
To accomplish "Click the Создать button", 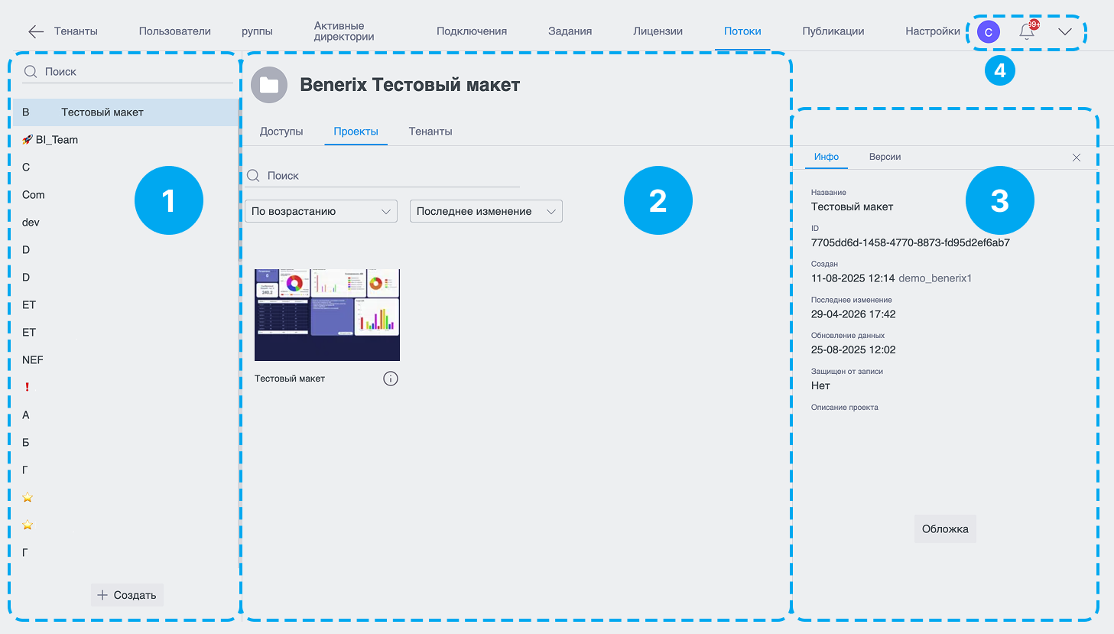I will (x=127, y=595).
